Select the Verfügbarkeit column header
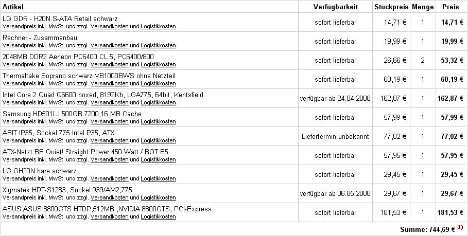Screen dimensions: 468x236 [x=336, y=7]
